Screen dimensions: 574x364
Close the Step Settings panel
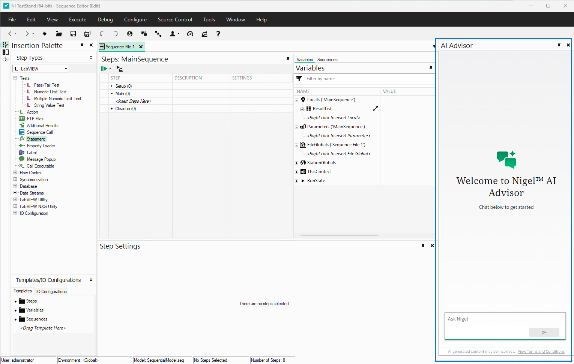click(432, 246)
